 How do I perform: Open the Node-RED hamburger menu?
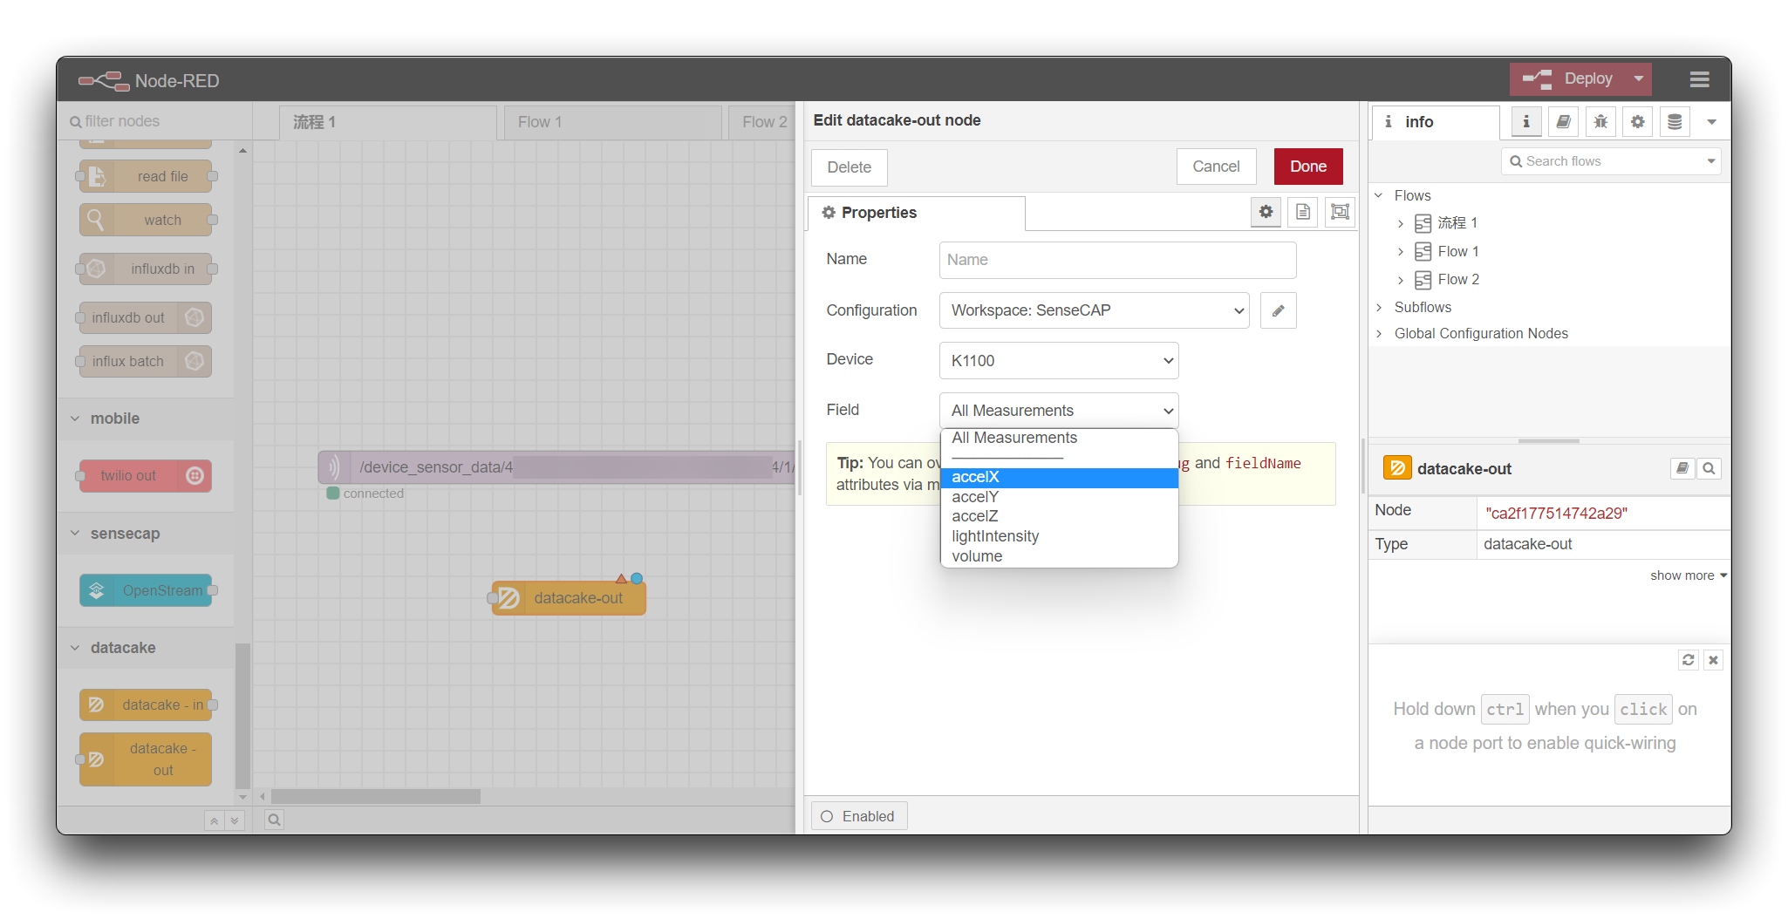(1698, 79)
